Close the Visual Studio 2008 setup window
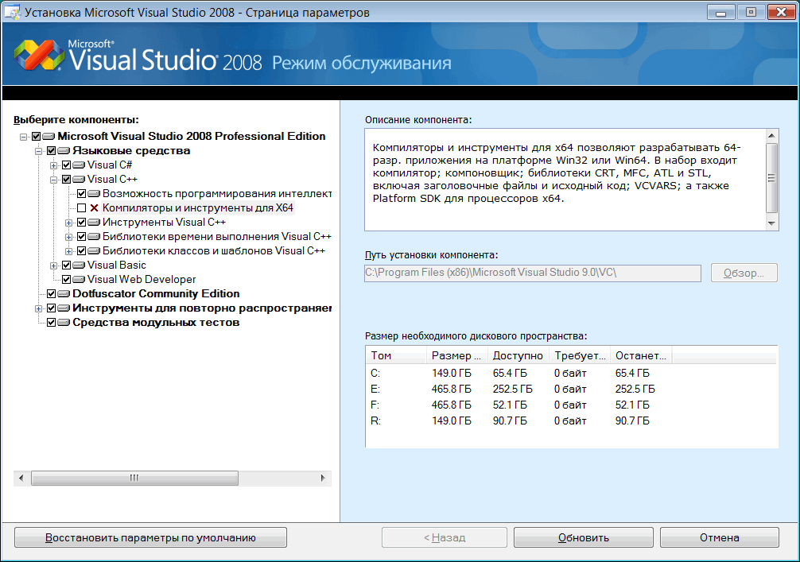800x562 pixels. pos(781,12)
